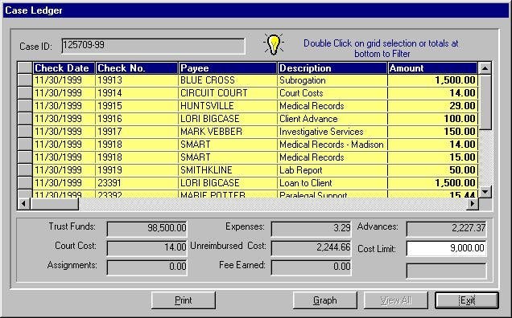Click the 100.00 amount cell
Viewport: 512px width, 318px height.
click(432, 119)
